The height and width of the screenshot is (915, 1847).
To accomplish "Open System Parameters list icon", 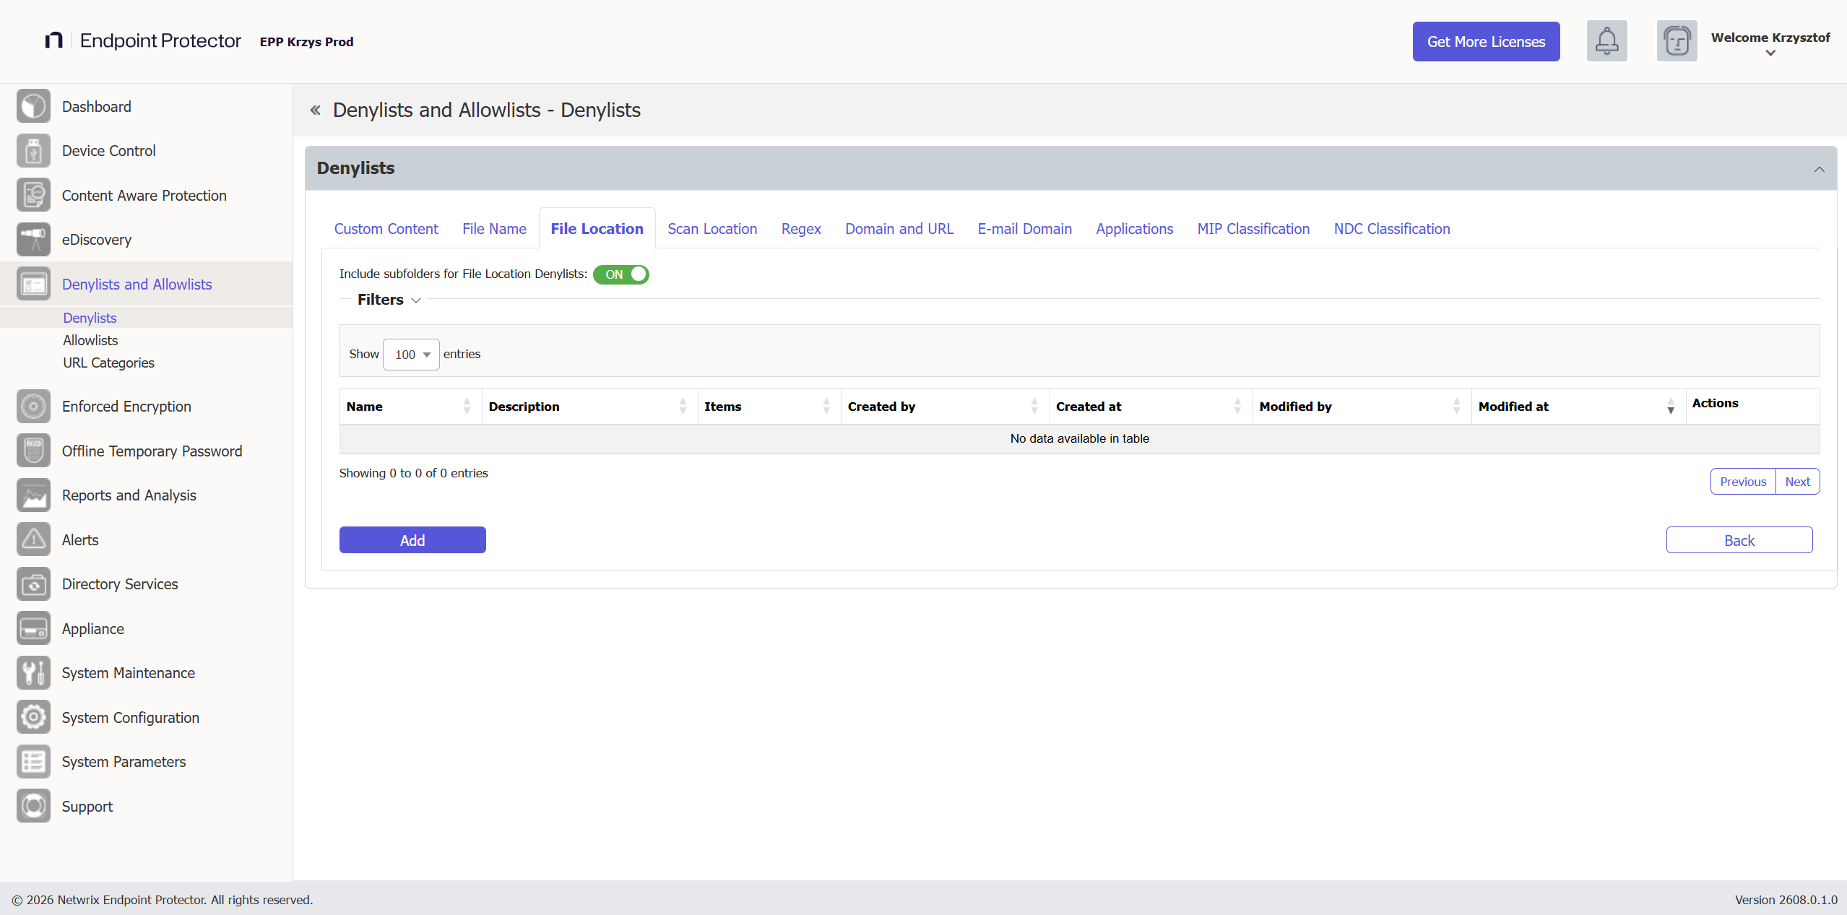I will click(x=33, y=762).
